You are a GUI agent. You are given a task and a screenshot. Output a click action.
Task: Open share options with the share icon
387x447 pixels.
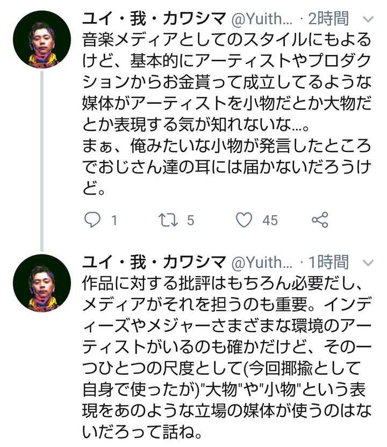tap(320, 220)
